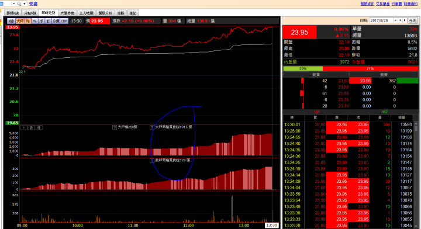Click the 23.80 bid price with 61 lots
This screenshot has height=229, width=421.
343,93
